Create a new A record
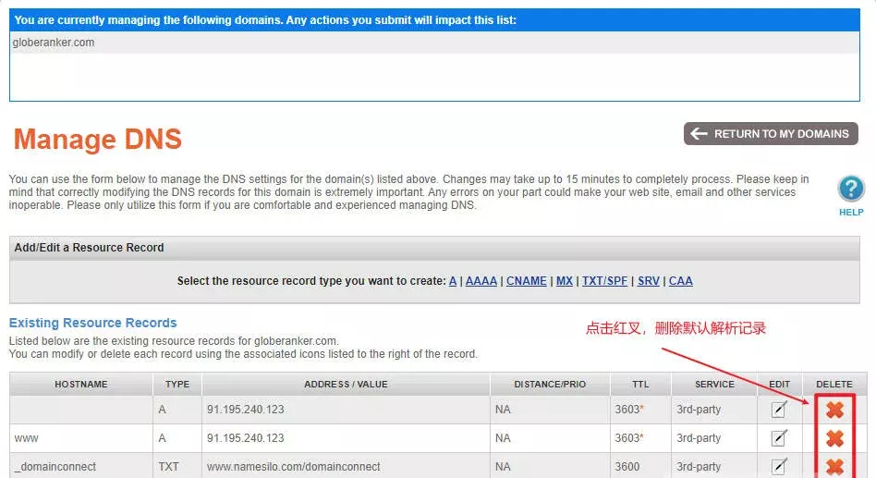 point(453,281)
